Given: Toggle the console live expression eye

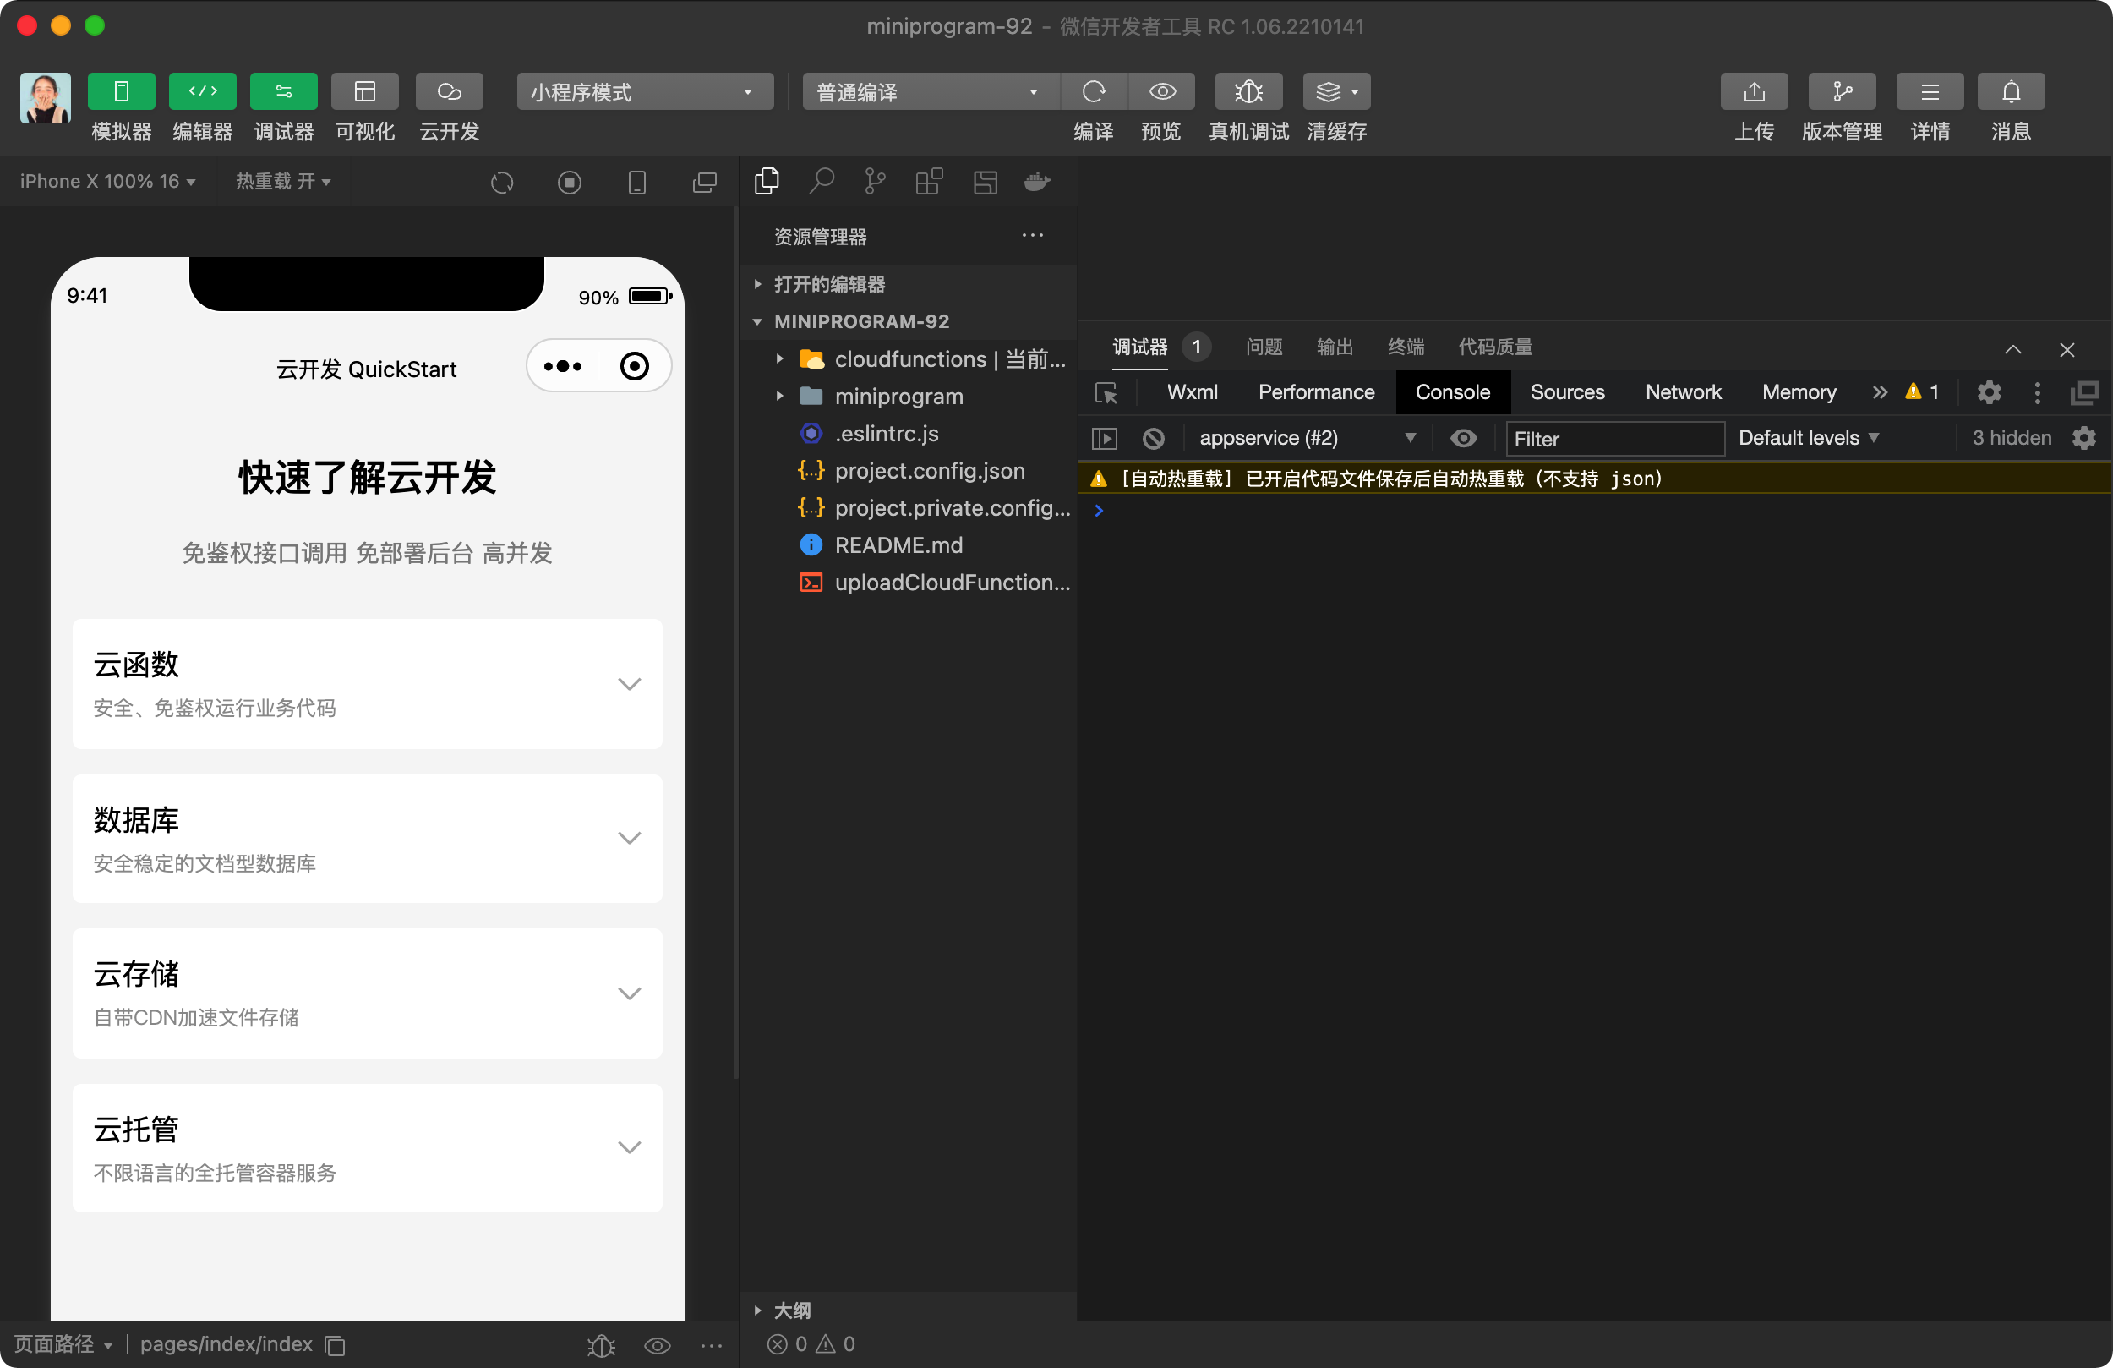Looking at the screenshot, I should tap(1463, 438).
